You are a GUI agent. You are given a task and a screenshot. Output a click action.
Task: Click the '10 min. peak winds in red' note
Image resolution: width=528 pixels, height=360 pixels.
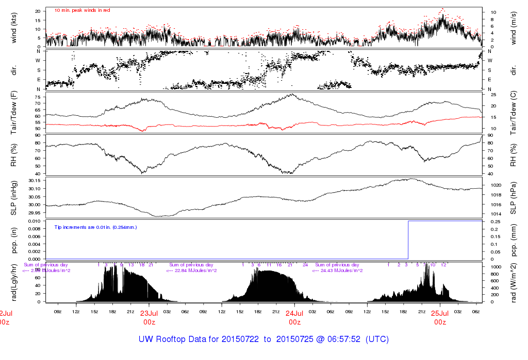tap(82, 10)
